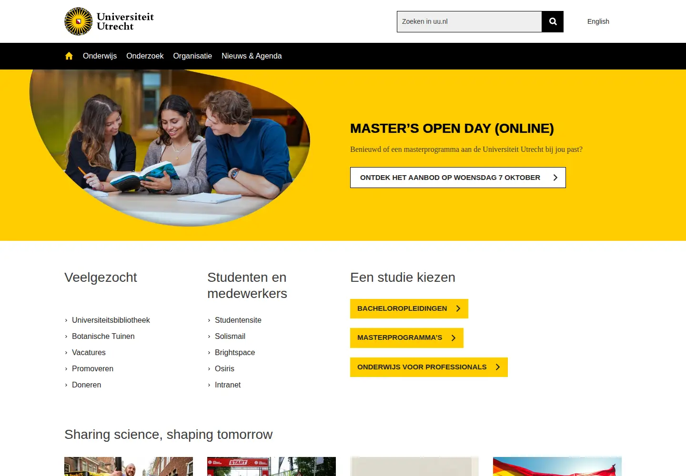Click the 'Een studie kiezen' heading
This screenshot has width=686, height=476.
click(403, 278)
